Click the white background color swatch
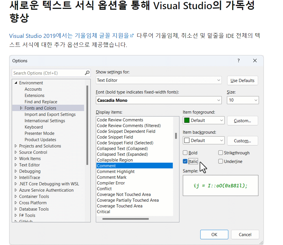 pos(187,141)
